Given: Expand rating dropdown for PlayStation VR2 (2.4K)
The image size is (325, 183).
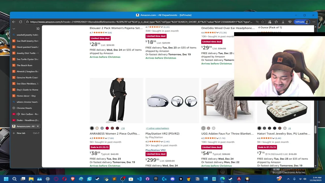Looking at the screenshot, I should [x=162, y=142].
